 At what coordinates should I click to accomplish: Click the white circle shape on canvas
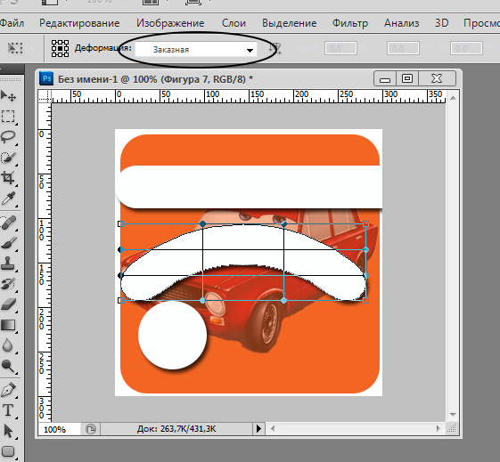click(173, 335)
